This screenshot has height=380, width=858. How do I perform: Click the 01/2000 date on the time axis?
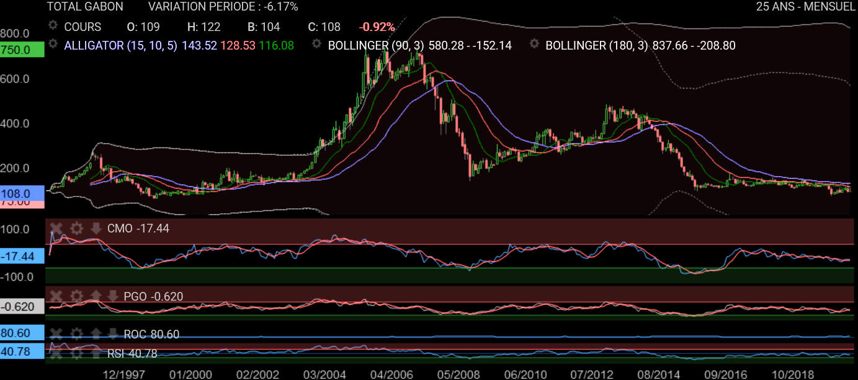(190, 374)
